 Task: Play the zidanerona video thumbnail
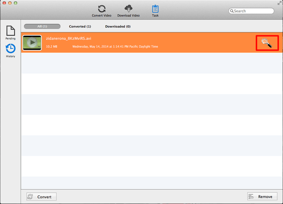pyautogui.click(x=32, y=43)
